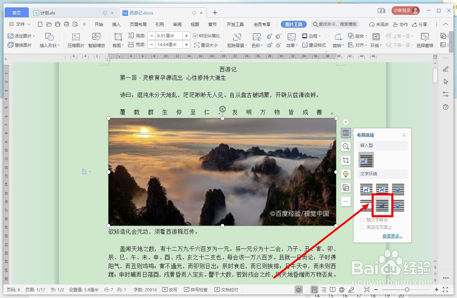
Task: Switch to eye protection mode in status bar
Action: pyautogui.click(x=299, y=290)
